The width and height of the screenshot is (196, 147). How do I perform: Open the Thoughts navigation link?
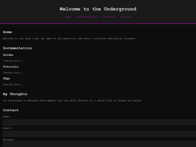pyautogui.click(x=108, y=17)
